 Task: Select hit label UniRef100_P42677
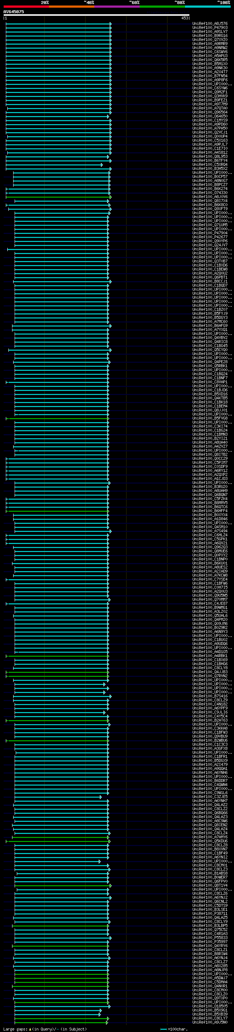tap(210, 237)
